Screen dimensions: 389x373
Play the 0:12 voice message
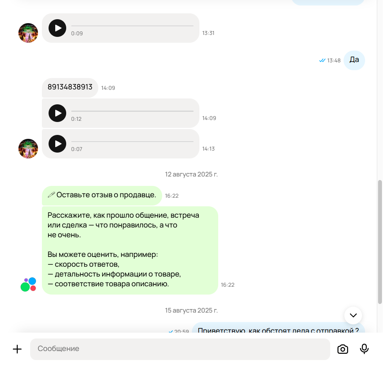pyautogui.click(x=57, y=113)
